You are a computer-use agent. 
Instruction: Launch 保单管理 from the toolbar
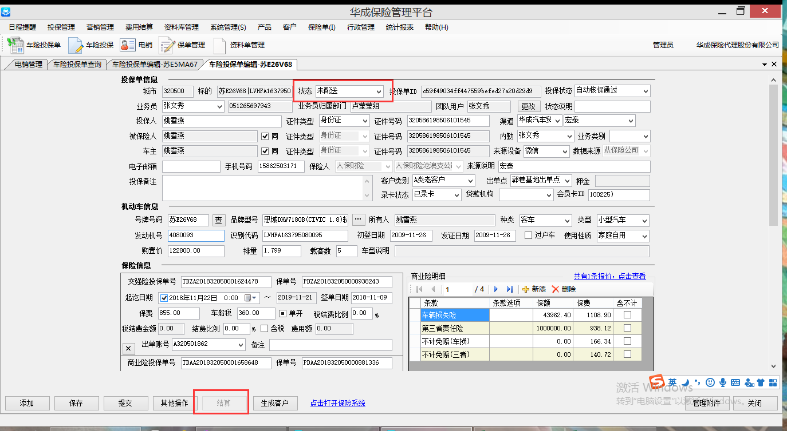[x=167, y=45]
